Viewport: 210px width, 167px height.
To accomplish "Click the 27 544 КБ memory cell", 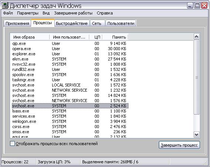I will point(117,59).
